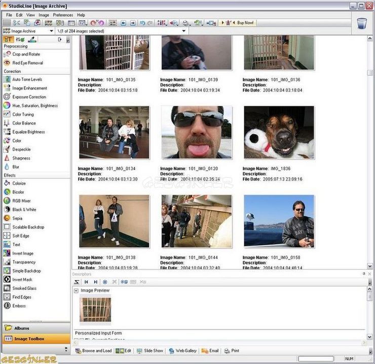Select the Despeckle tool

click(17, 149)
